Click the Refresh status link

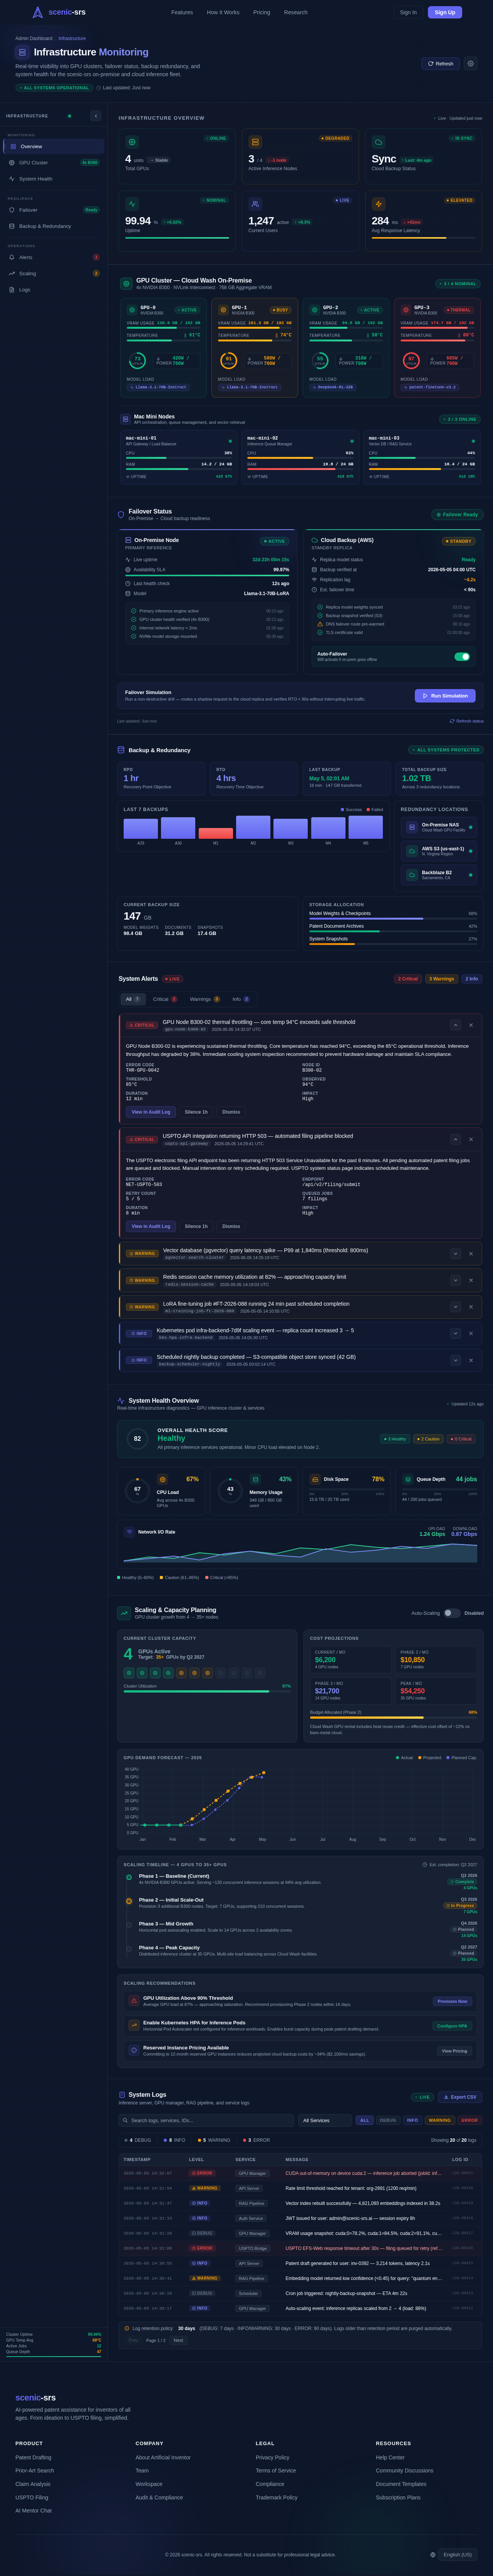point(467,721)
